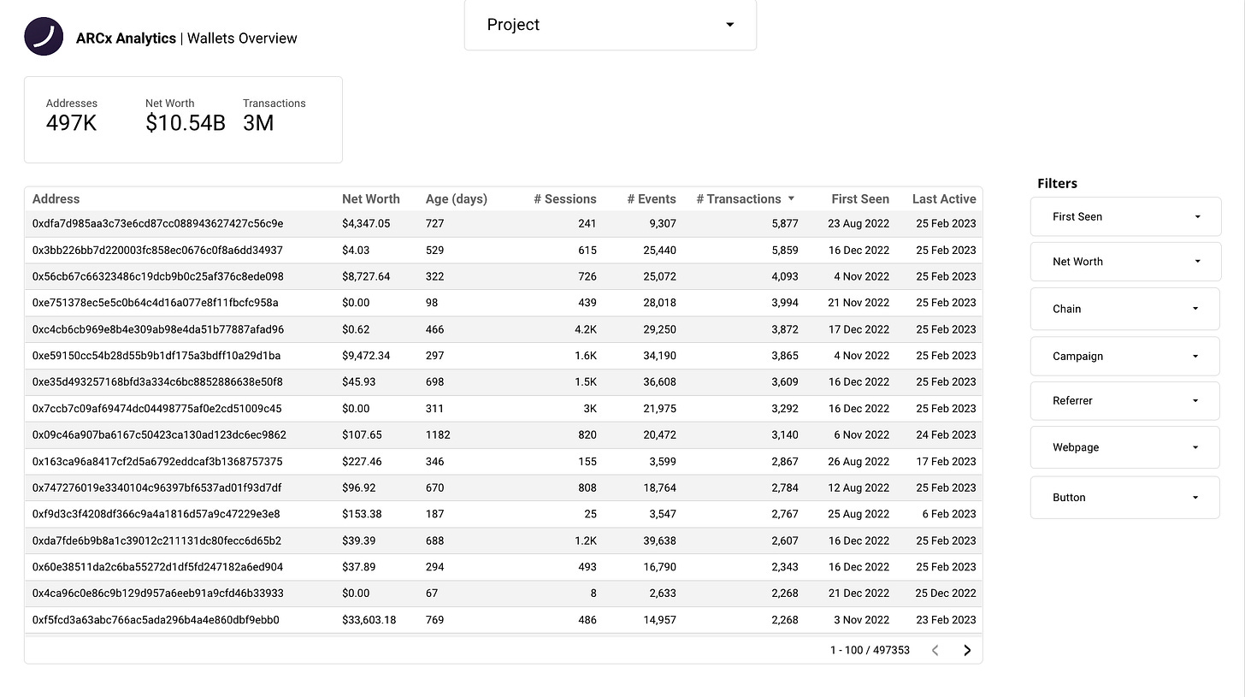
Task: Open the Campaign filter
Action: 1124,356
